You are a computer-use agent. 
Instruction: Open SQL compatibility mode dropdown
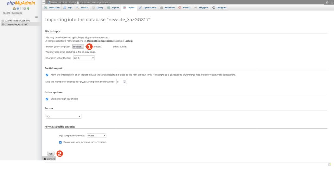[x=97, y=135]
